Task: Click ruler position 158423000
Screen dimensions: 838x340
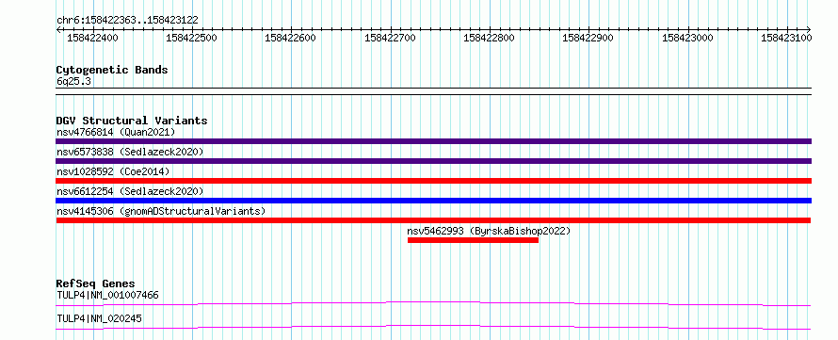Action: click(x=687, y=38)
